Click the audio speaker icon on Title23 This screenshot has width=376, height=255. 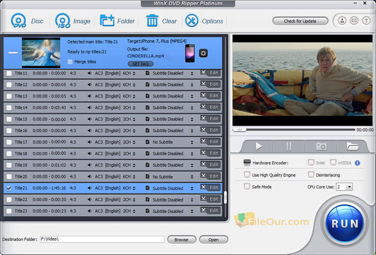point(89,211)
